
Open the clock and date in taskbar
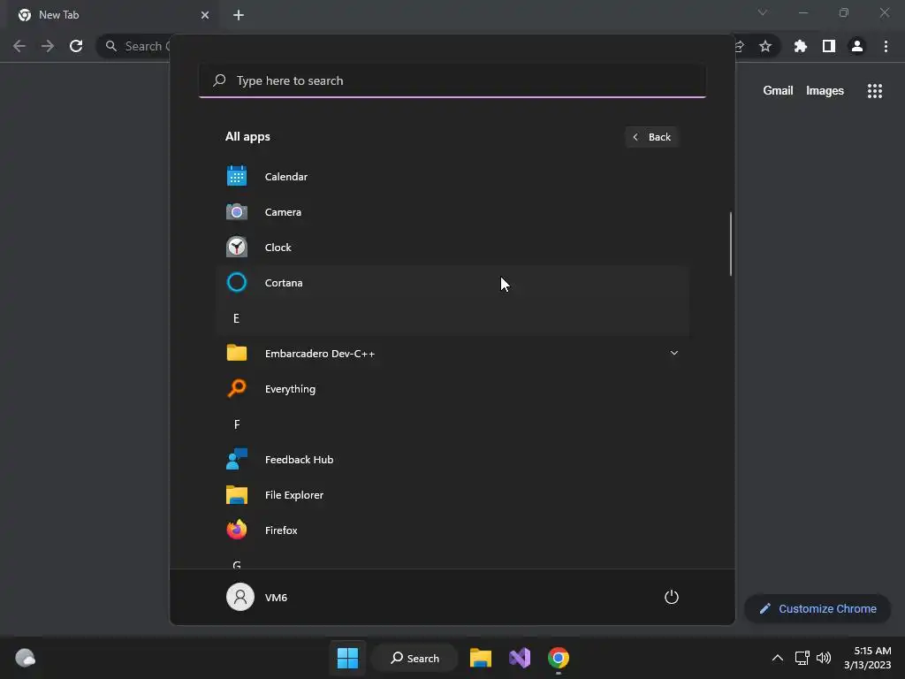point(868,658)
